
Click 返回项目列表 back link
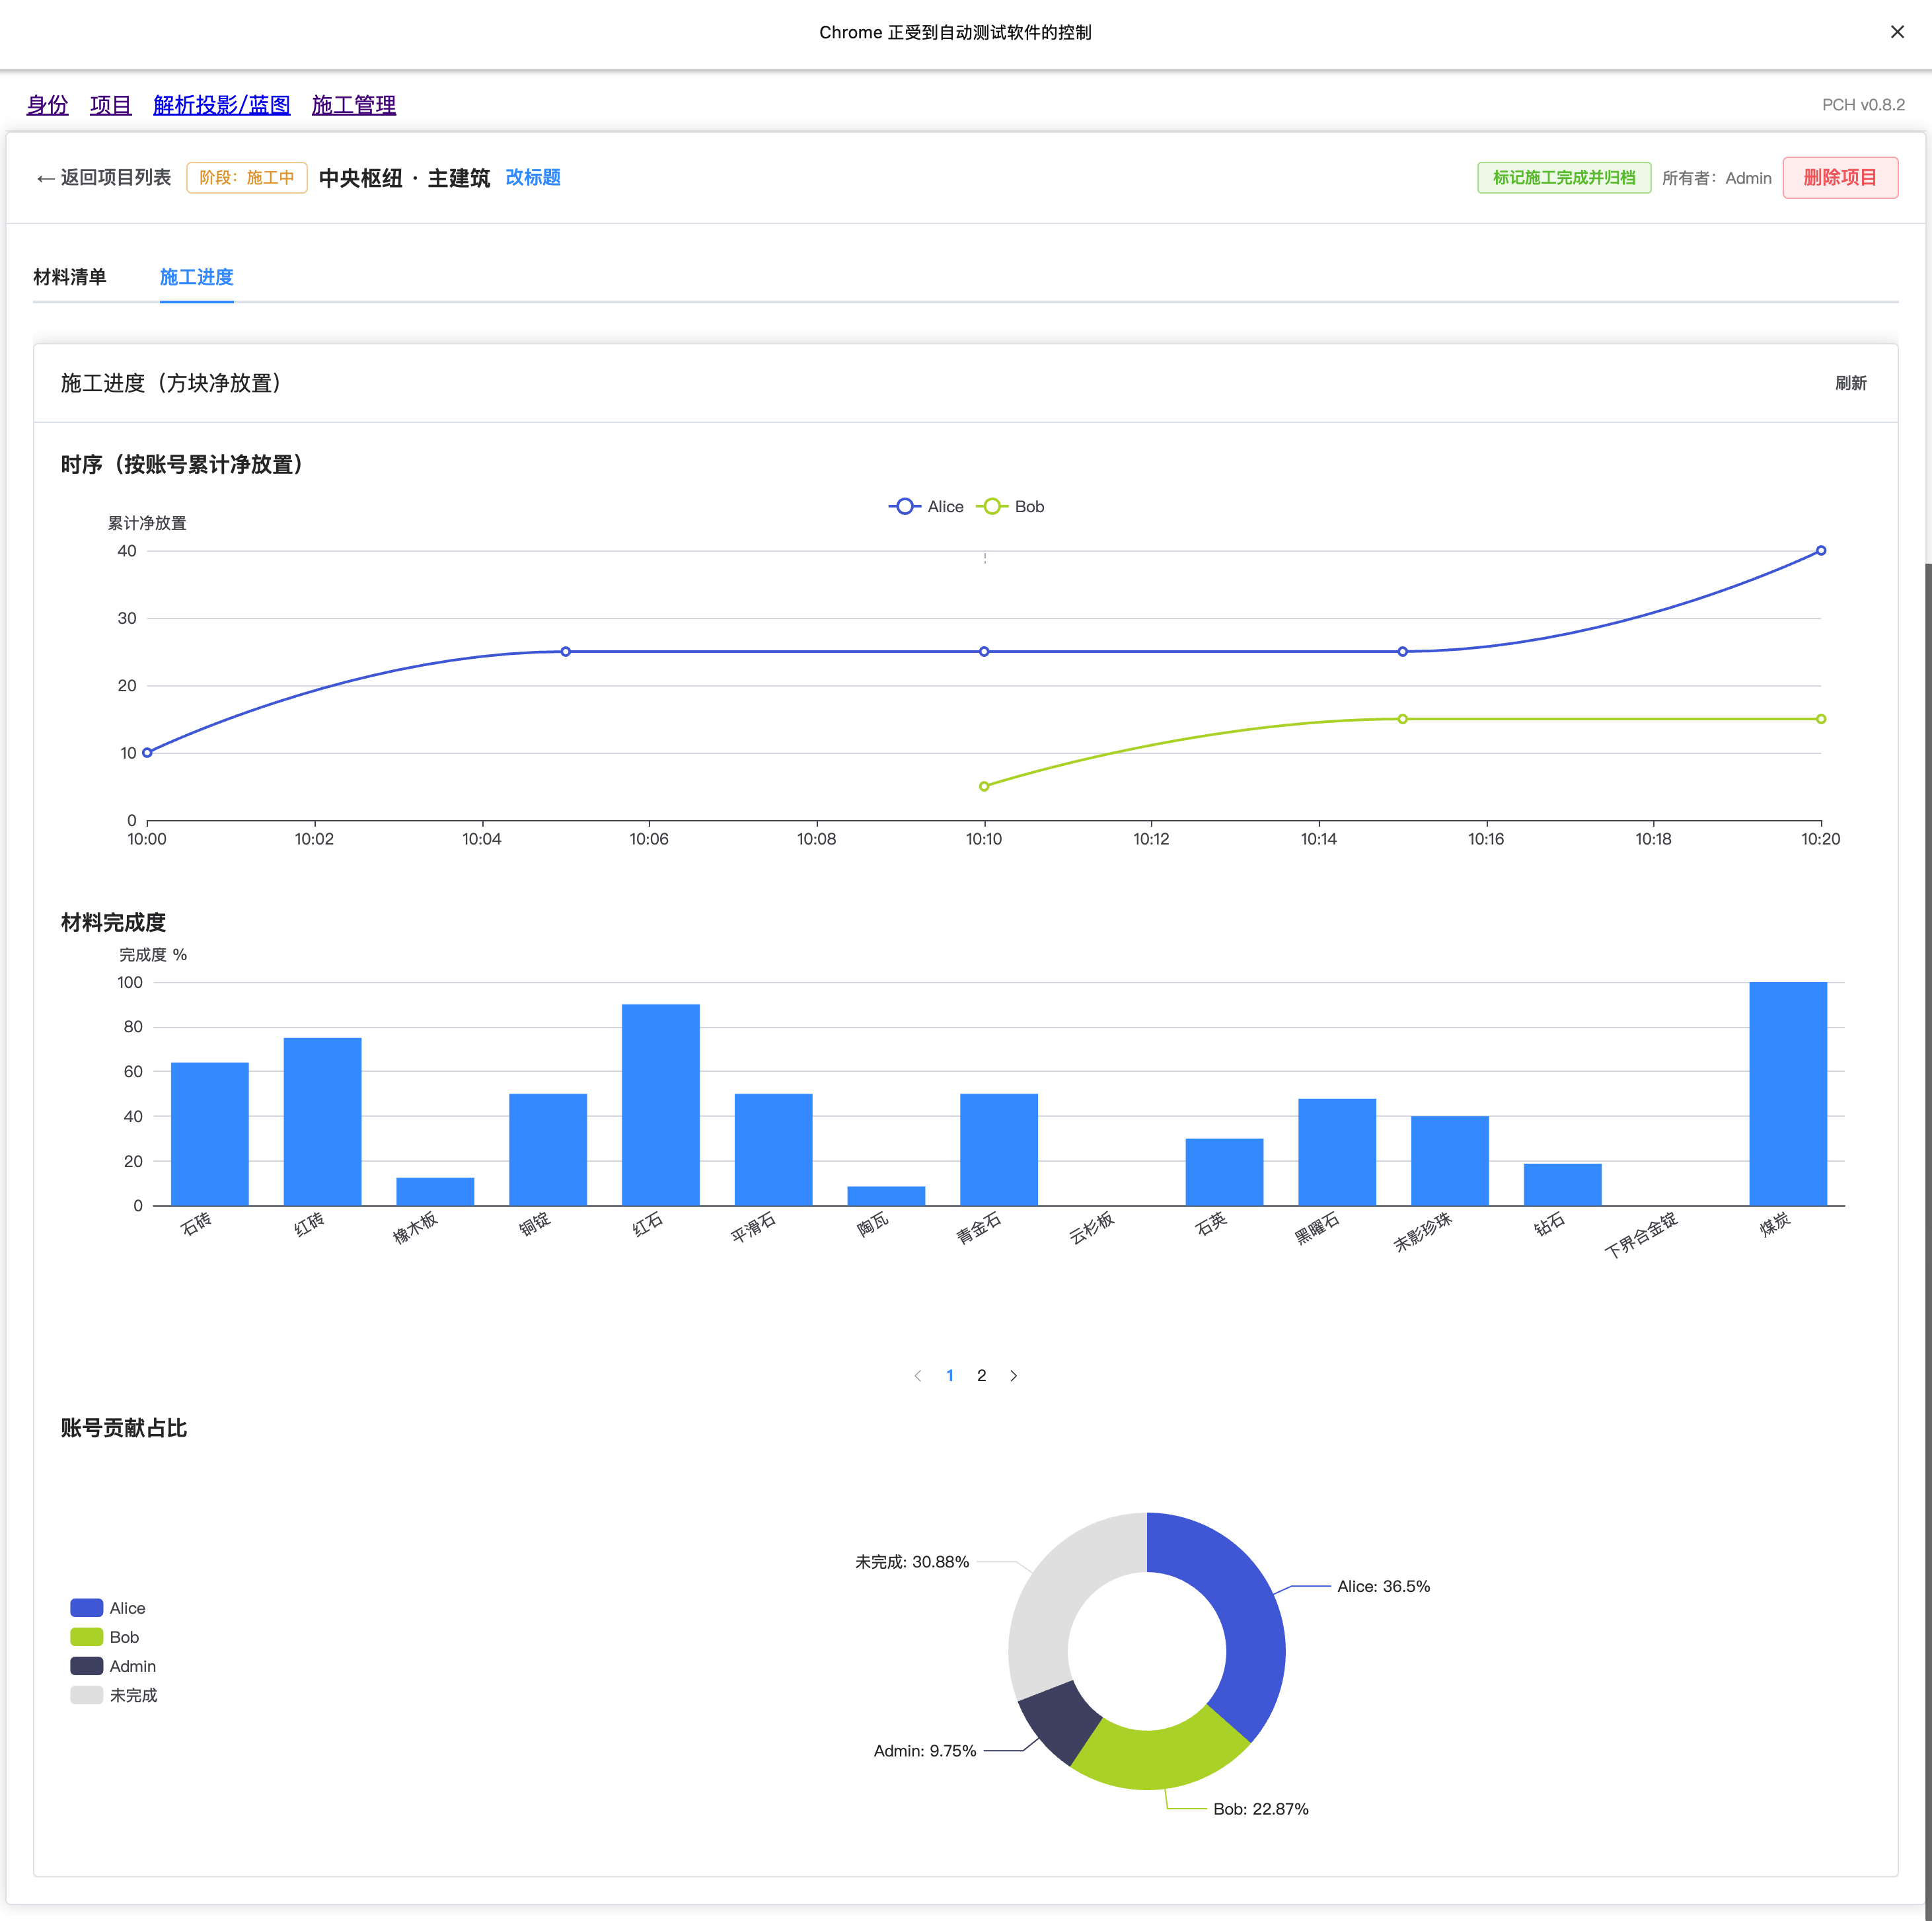(103, 178)
